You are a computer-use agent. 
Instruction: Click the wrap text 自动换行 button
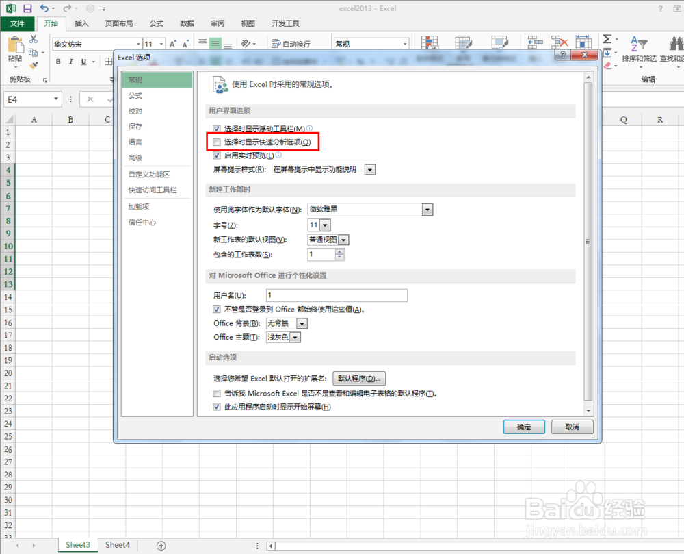291,44
